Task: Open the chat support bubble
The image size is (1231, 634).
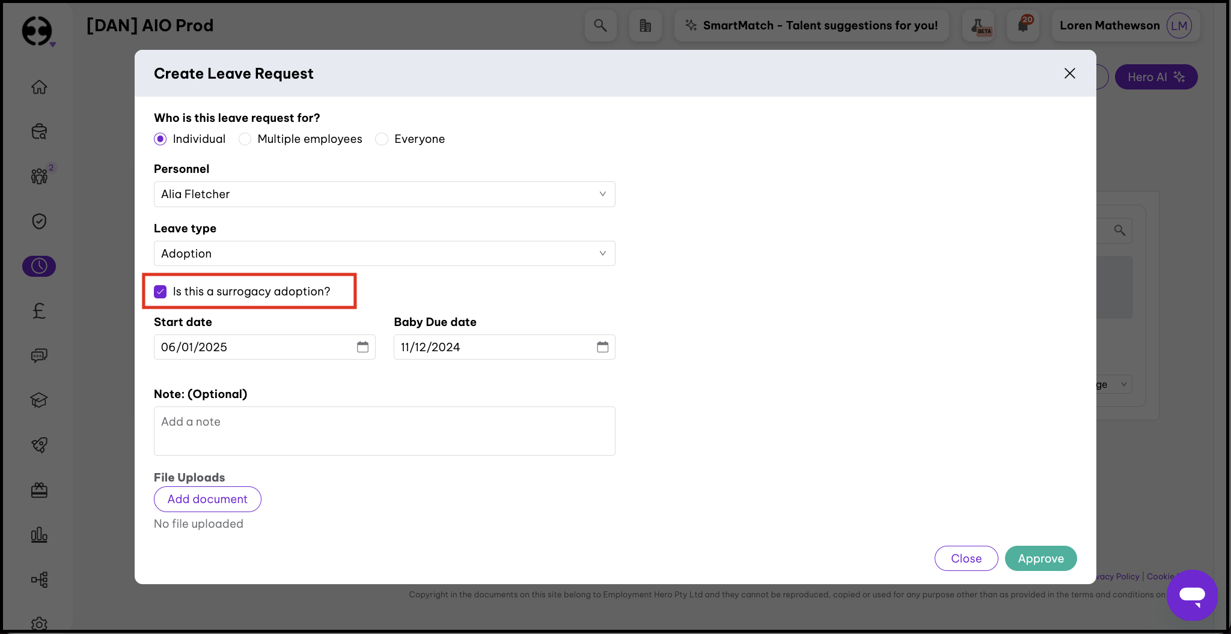Action: [1192, 595]
